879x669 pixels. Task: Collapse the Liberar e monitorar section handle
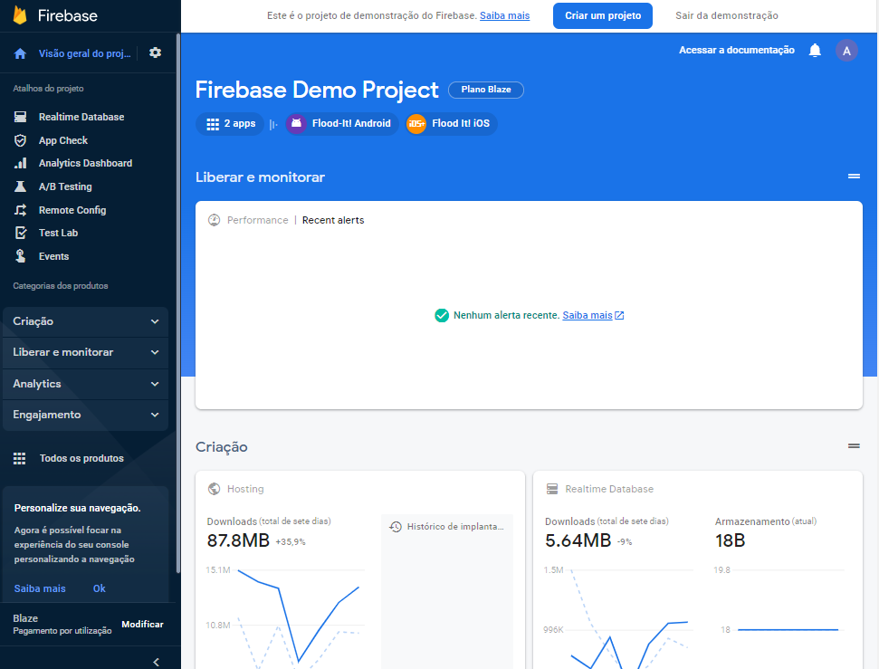854,177
